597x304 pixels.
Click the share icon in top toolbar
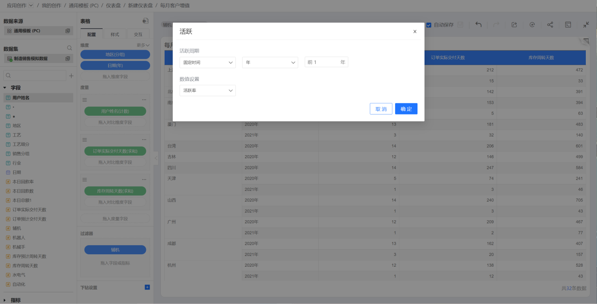pyautogui.click(x=550, y=25)
